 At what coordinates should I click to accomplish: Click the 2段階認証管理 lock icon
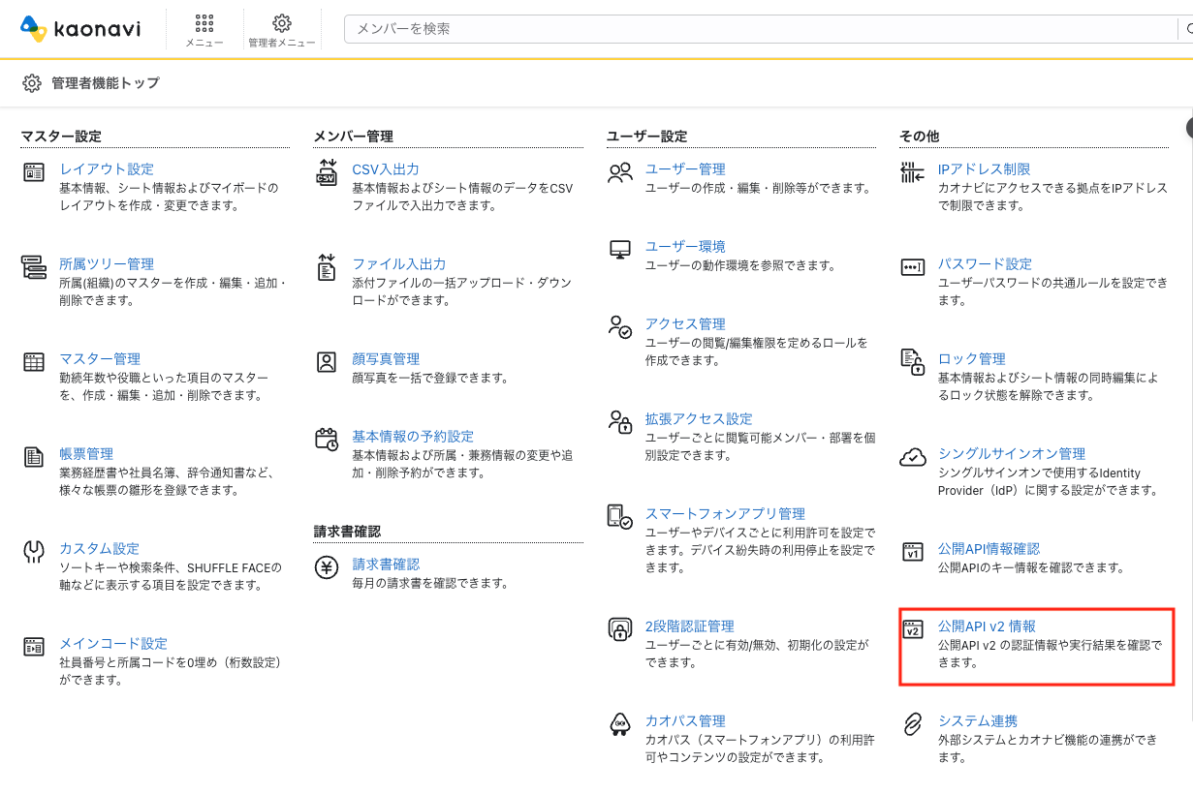(x=619, y=629)
